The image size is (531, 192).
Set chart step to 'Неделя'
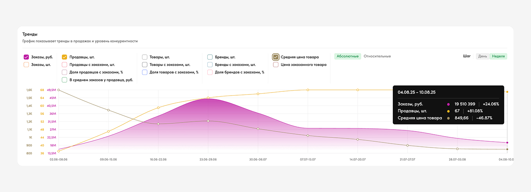tap(498, 56)
